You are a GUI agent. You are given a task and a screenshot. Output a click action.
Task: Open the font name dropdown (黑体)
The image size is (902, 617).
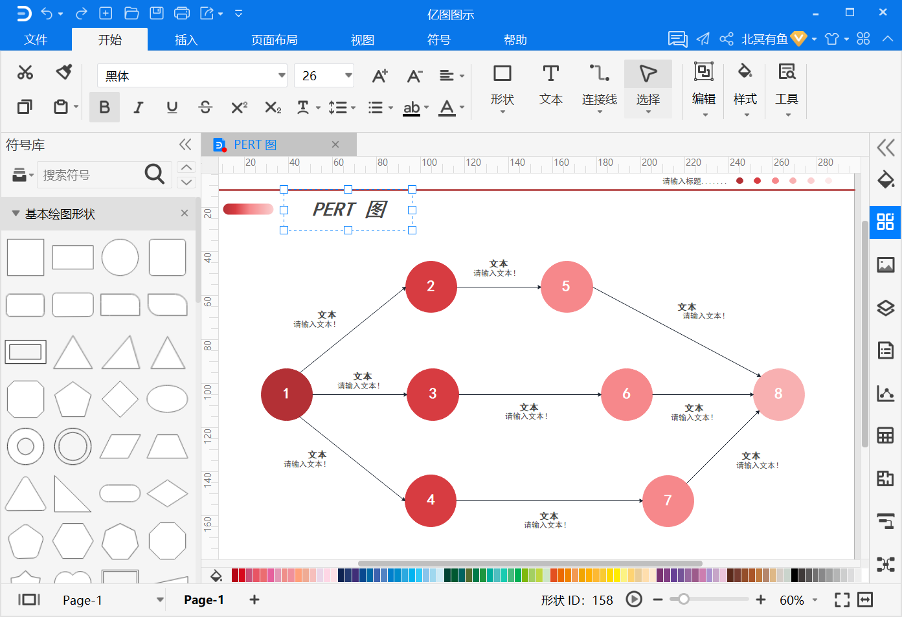(x=282, y=75)
